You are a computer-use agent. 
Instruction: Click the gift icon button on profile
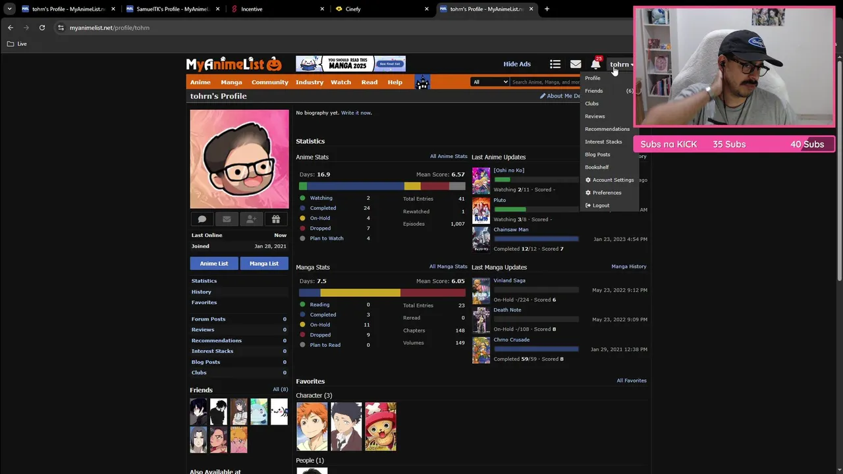[276, 219]
